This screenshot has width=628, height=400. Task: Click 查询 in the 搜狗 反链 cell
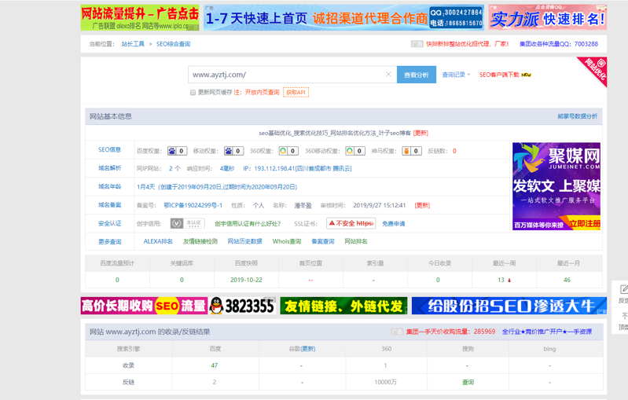[468, 383]
